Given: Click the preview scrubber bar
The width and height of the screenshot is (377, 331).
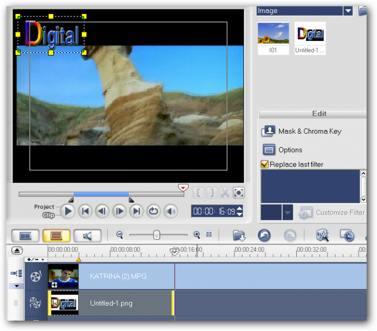Looking at the screenshot, I should 101,194.
